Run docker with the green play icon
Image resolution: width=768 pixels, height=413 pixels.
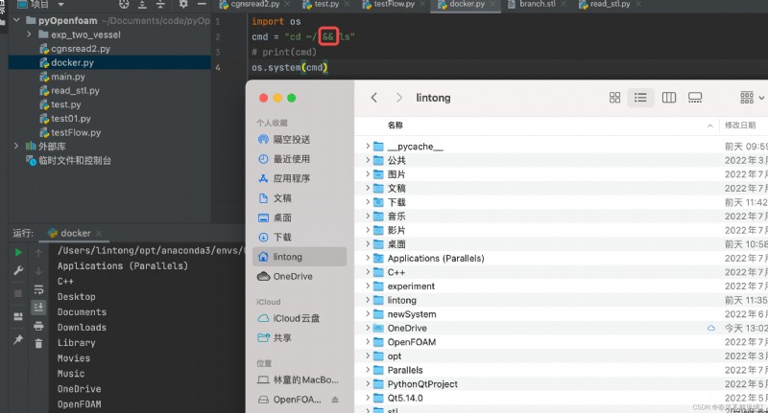click(x=18, y=252)
